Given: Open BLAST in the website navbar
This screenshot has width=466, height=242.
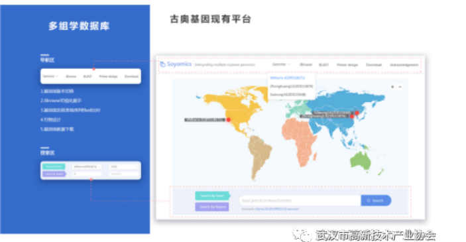Looking at the screenshot, I should click(323, 65).
